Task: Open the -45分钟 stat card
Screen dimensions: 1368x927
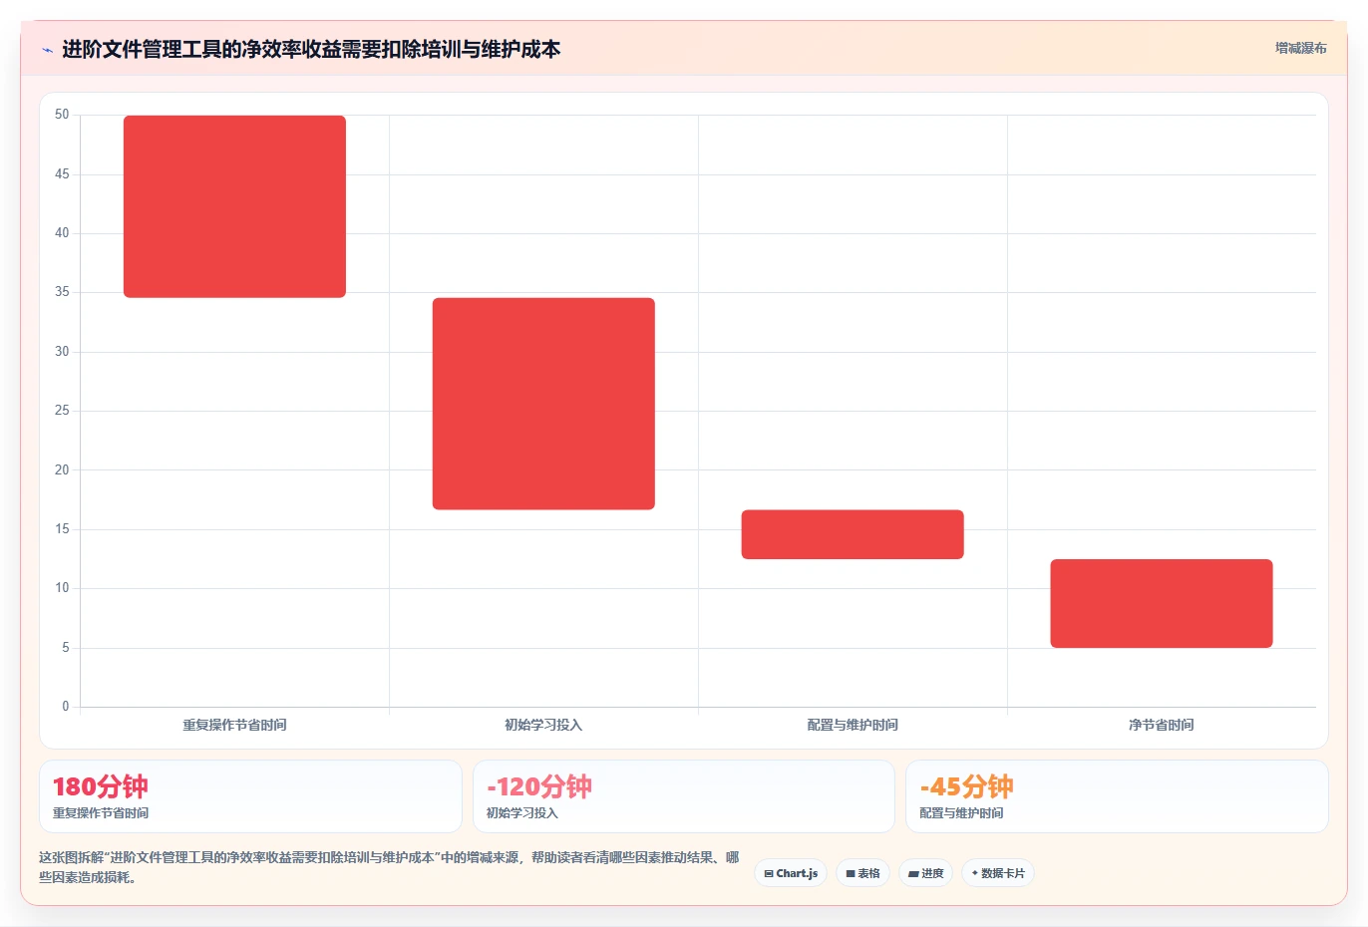Action: 1117,796
